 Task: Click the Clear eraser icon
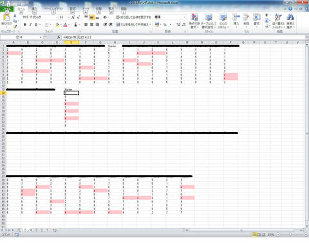pos(267,26)
